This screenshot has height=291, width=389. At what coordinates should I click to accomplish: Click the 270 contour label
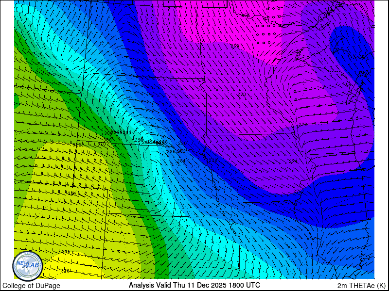click(x=241, y=95)
